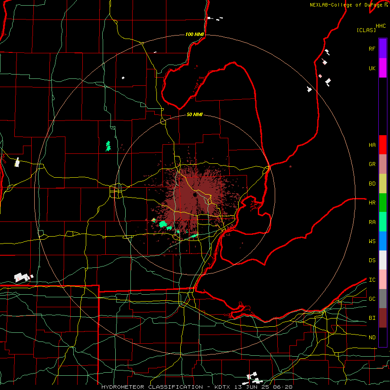Click the DS legend label

click(372, 260)
